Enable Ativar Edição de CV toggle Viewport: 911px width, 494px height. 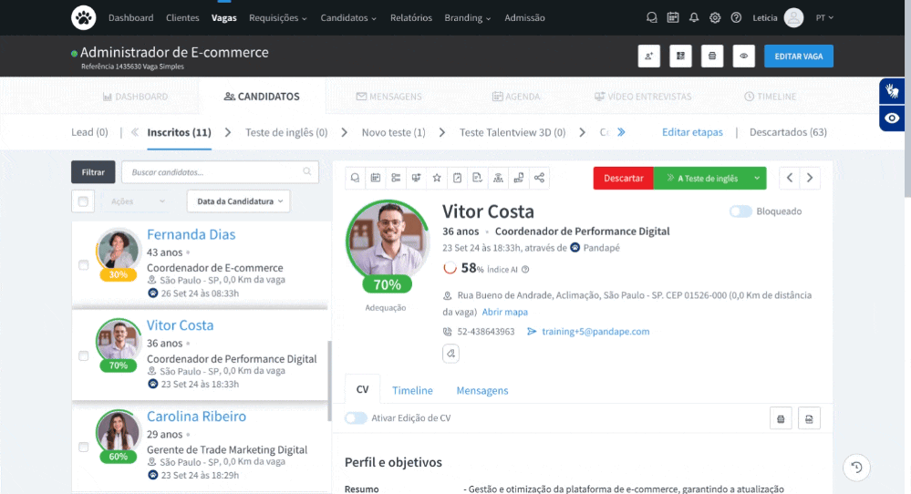click(x=356, y=418)
